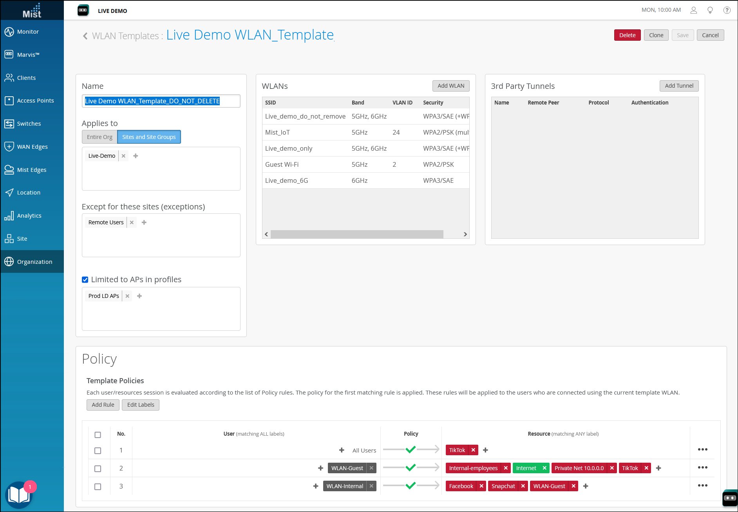Image resolution: width=738 pixels, height=512 pixels.
Task: Click the template Name input field
Action: [x=161, y=101]
